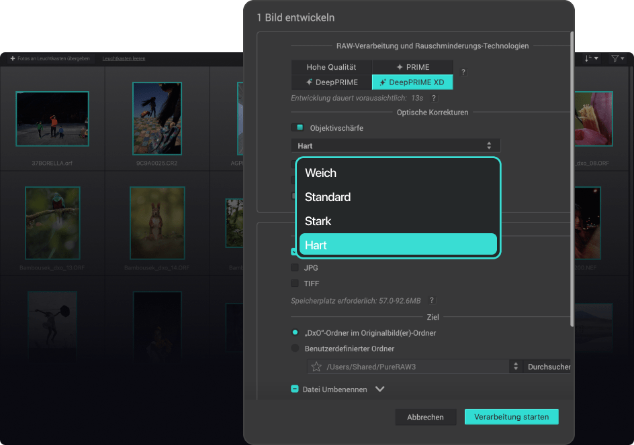Click the file name Bambousek_dxo_14.ORF
Image resolution: width=634 pixels, height=445 pixels.
tap(157, 267)
